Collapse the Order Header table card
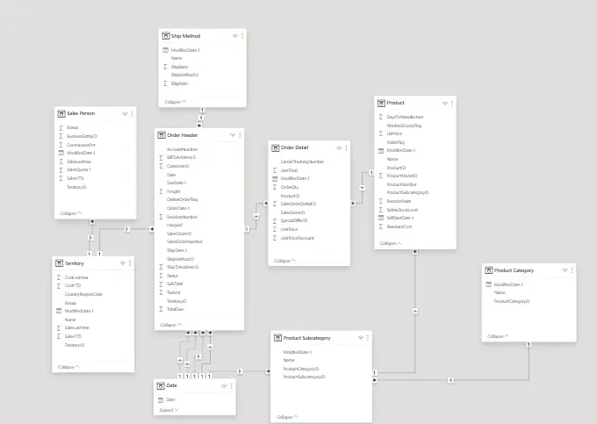Screen dimensions: 597x424 [171, 325]
